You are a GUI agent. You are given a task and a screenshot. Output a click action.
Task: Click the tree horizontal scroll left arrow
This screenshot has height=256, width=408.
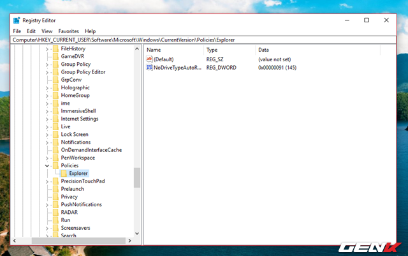pyautogui.click(x=15, y=241)
